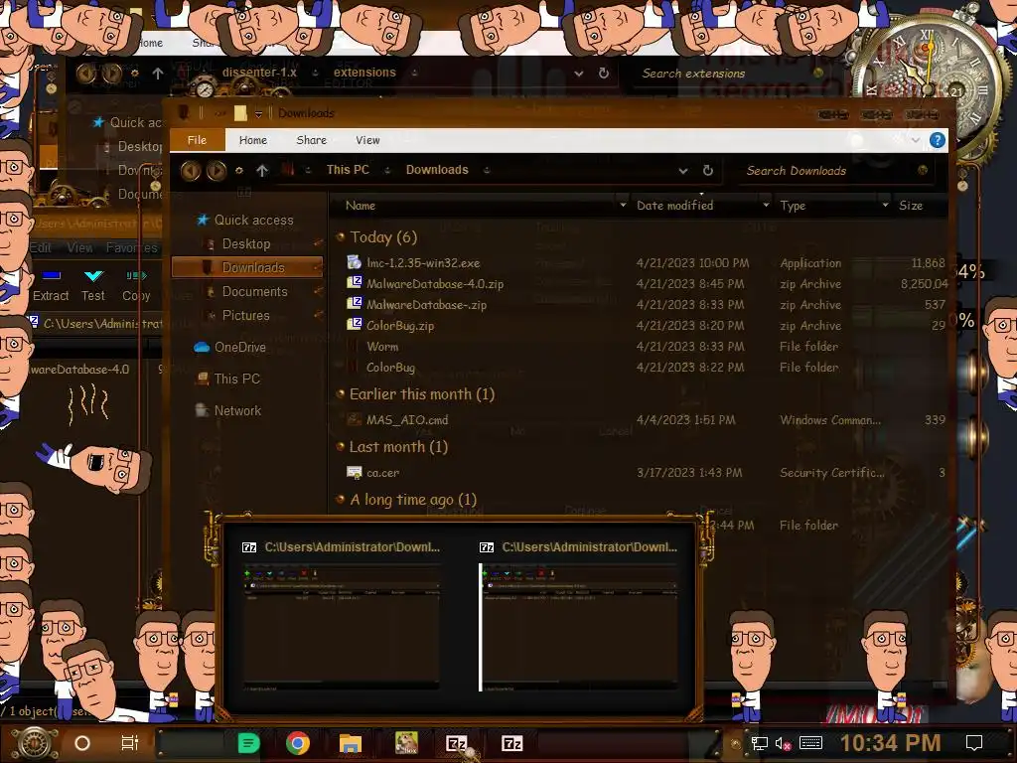Open the touch keyboard tray icon

810,743
